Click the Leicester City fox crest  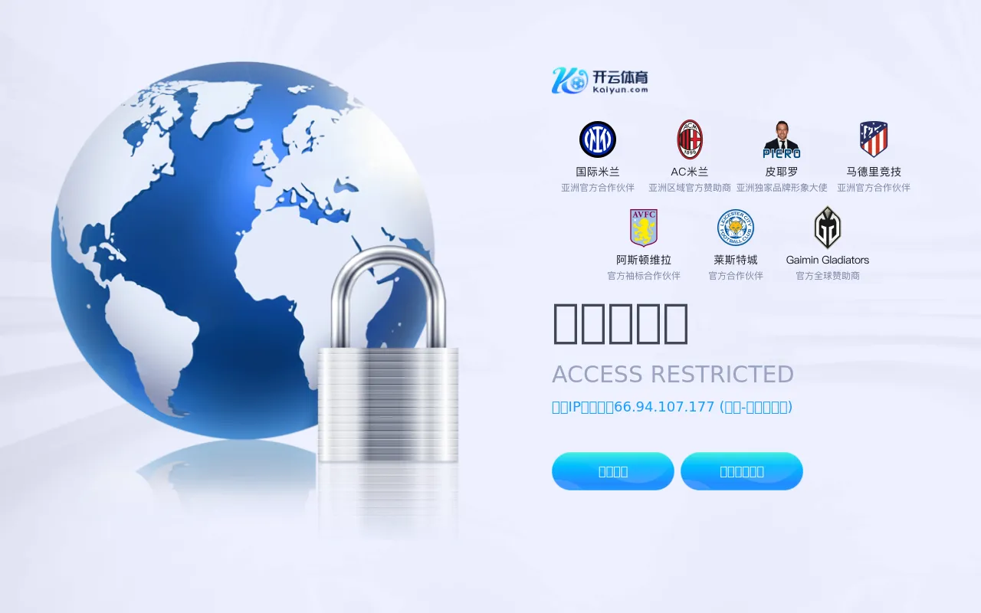coord(736,228)
